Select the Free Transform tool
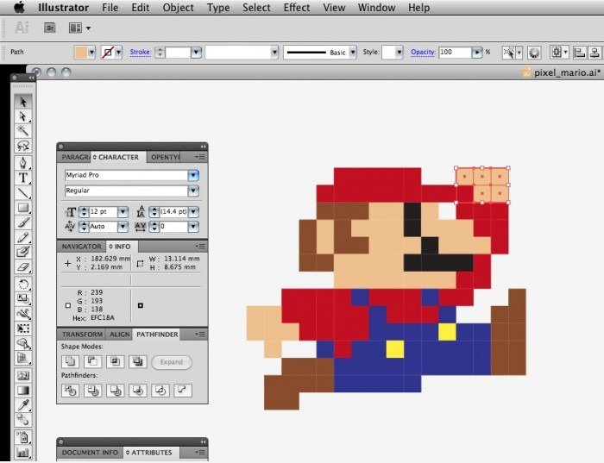604x463 pixels. tap(23, 328)
